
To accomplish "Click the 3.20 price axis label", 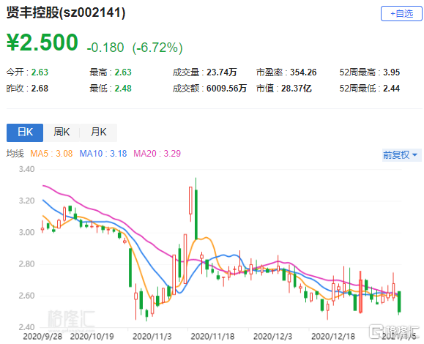I will pyautogui.click(x=26, y=201).
